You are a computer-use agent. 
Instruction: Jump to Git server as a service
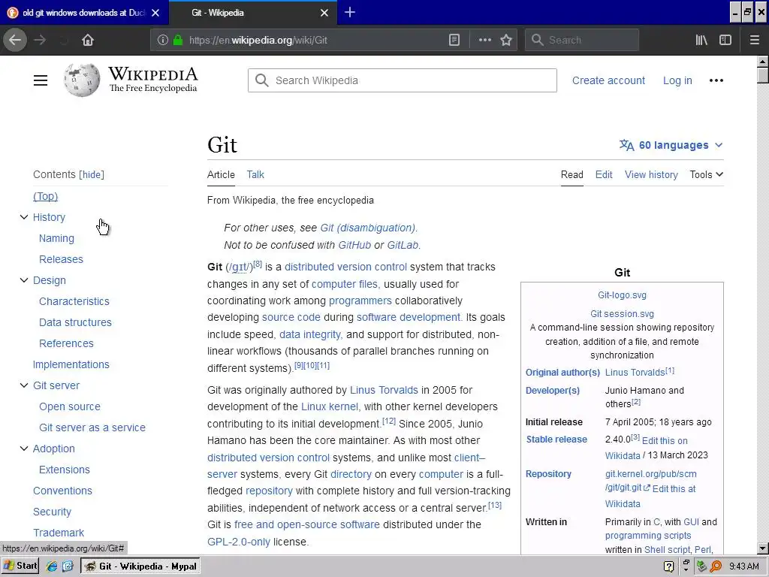pyautogui.click(x=92, y=427)
